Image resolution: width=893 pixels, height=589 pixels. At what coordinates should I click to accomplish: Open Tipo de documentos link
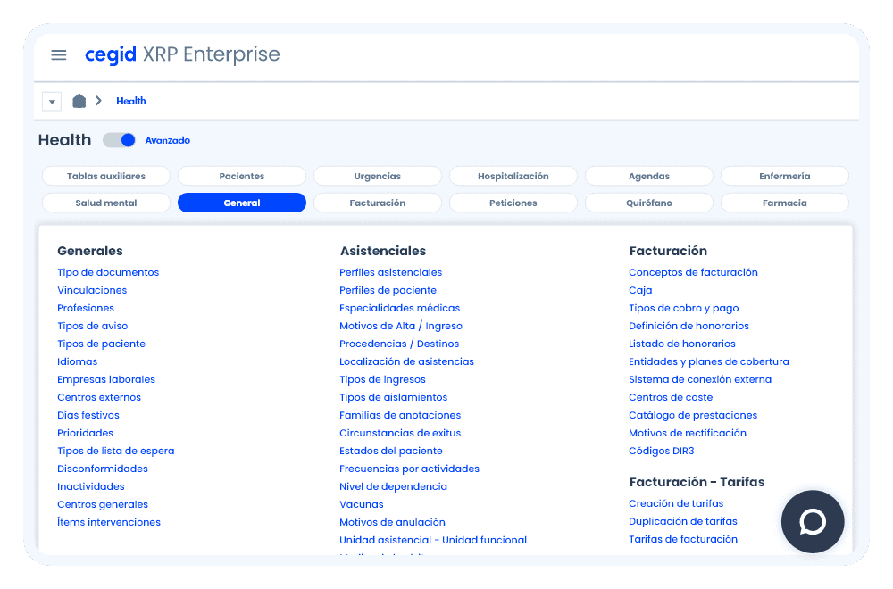108,272
